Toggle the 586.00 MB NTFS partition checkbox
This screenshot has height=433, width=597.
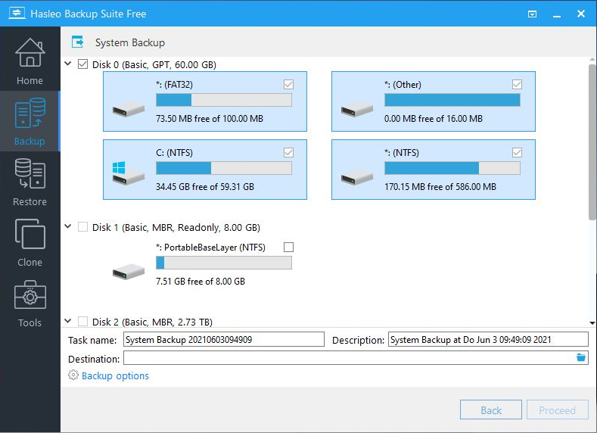pyautogui.click(x=517, y=152)
